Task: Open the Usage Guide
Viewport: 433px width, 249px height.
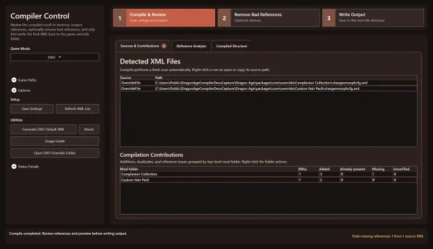Action: 55,141
